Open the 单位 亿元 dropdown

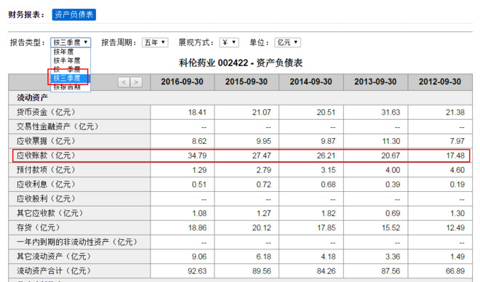tap(288, 42)
